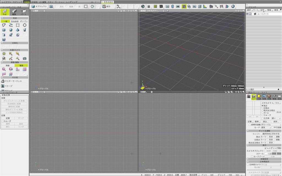Pick the open curved line tool
Image resolution: width=282 pixels, height=176 pixels.
point(11,25)
